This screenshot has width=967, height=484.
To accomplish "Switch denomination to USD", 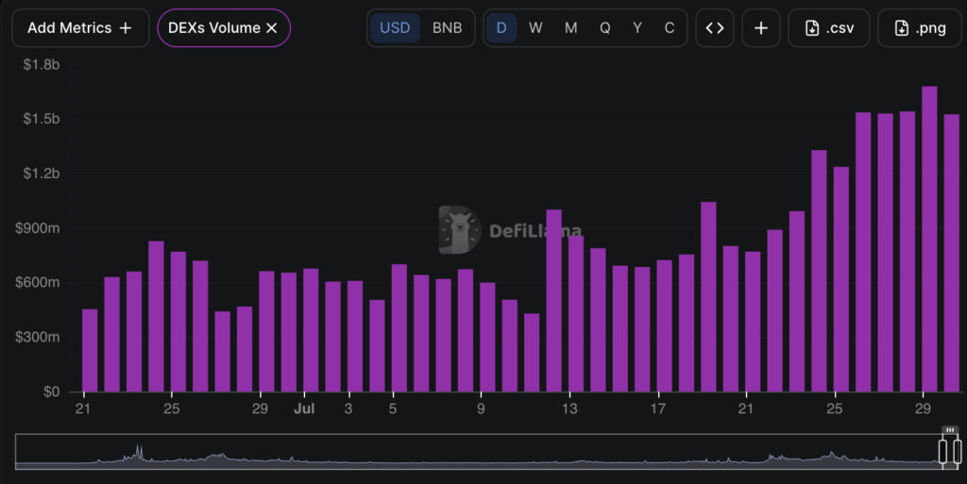I will tap(395, 27).
